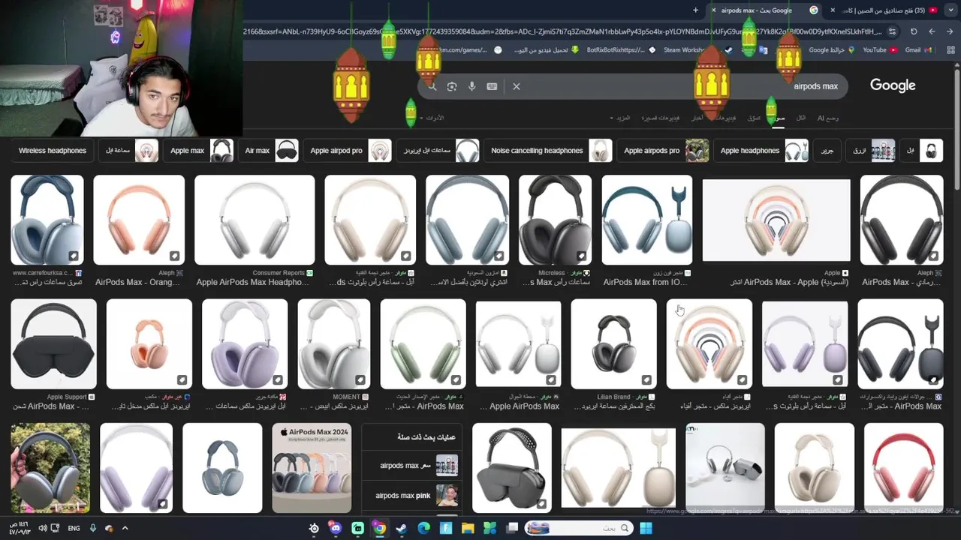Open Steam from the taskbar
The width and height of the screenshot is (961, 540).
[x=402, y=528]
